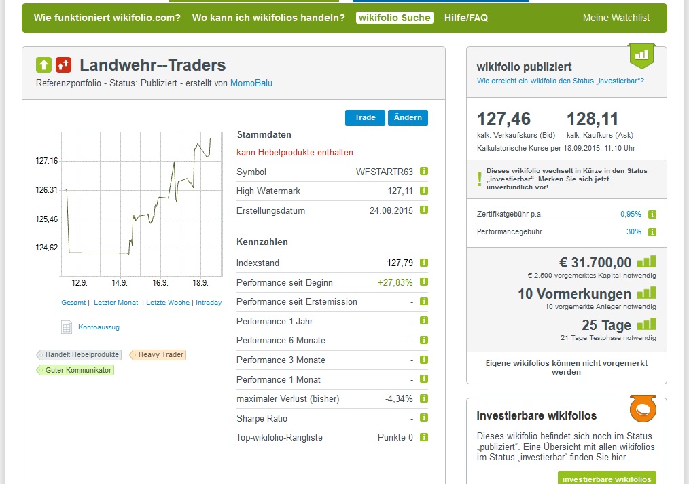Viewport: 689px width, 484px height.
Task: Click the Heavy Trader tag
Action: [158, 354]
